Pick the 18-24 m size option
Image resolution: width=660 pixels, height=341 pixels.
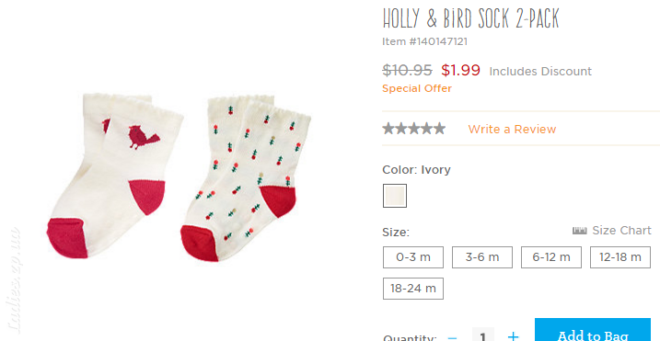[x=413, y=289]
